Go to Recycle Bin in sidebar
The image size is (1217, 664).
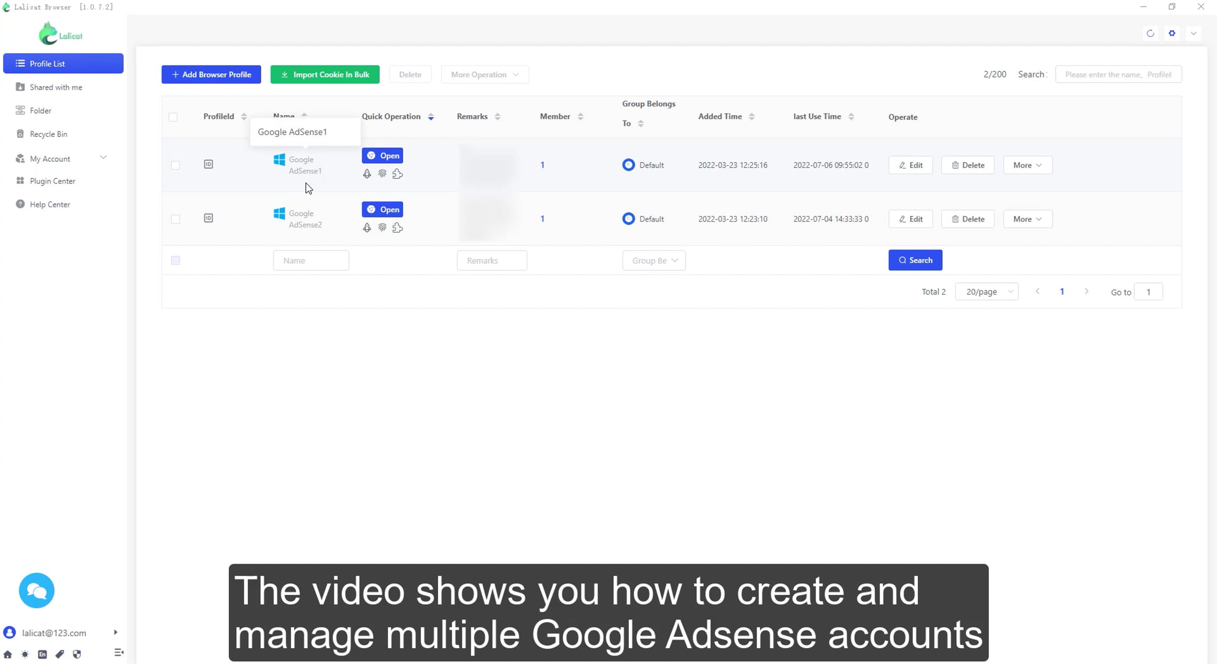point(48,134)
